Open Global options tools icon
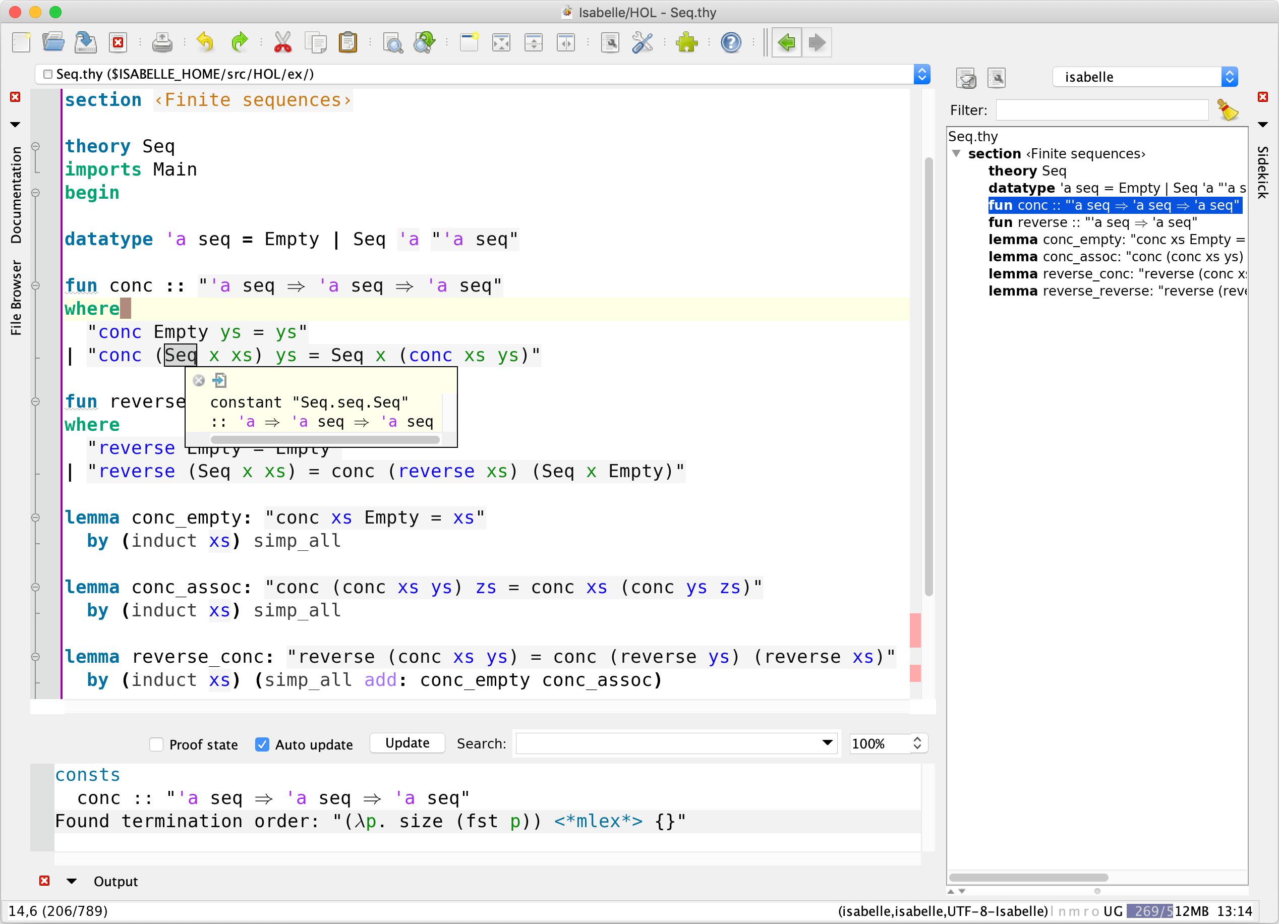This screenshot has width=1279, height=924. pos(643,42)
